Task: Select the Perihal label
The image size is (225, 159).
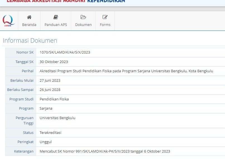Action: (x=28, y=71)
